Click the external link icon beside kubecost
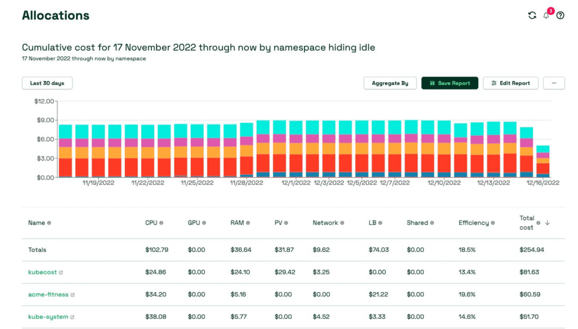This screenshot has height=329, width=578. point(61,273)
